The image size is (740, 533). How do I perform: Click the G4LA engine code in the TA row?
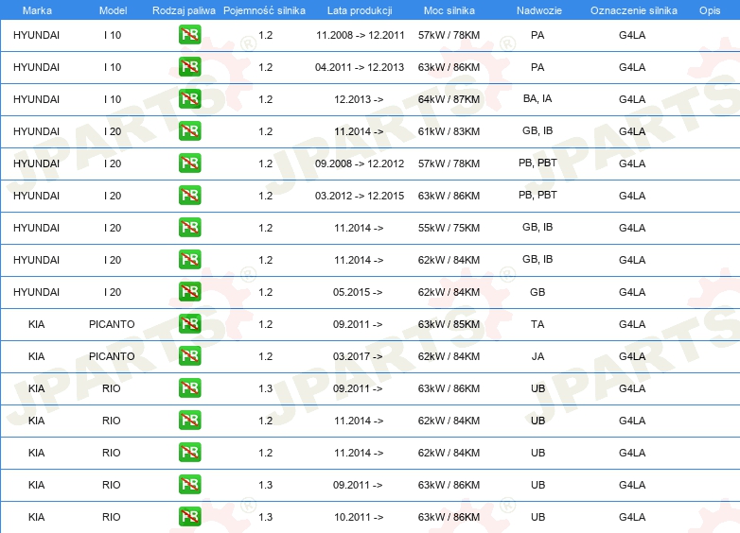pyautogui.click(x=632, y=324)
